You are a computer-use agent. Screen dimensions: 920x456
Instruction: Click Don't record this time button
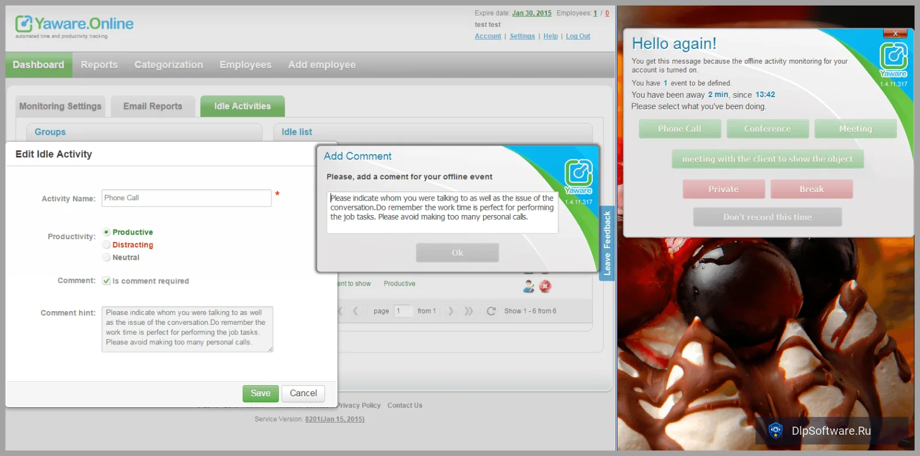click(768, 217)
